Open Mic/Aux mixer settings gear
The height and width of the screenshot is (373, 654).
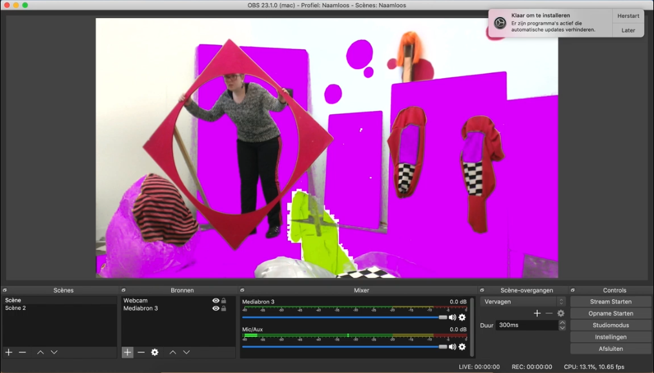pos(462,347)
